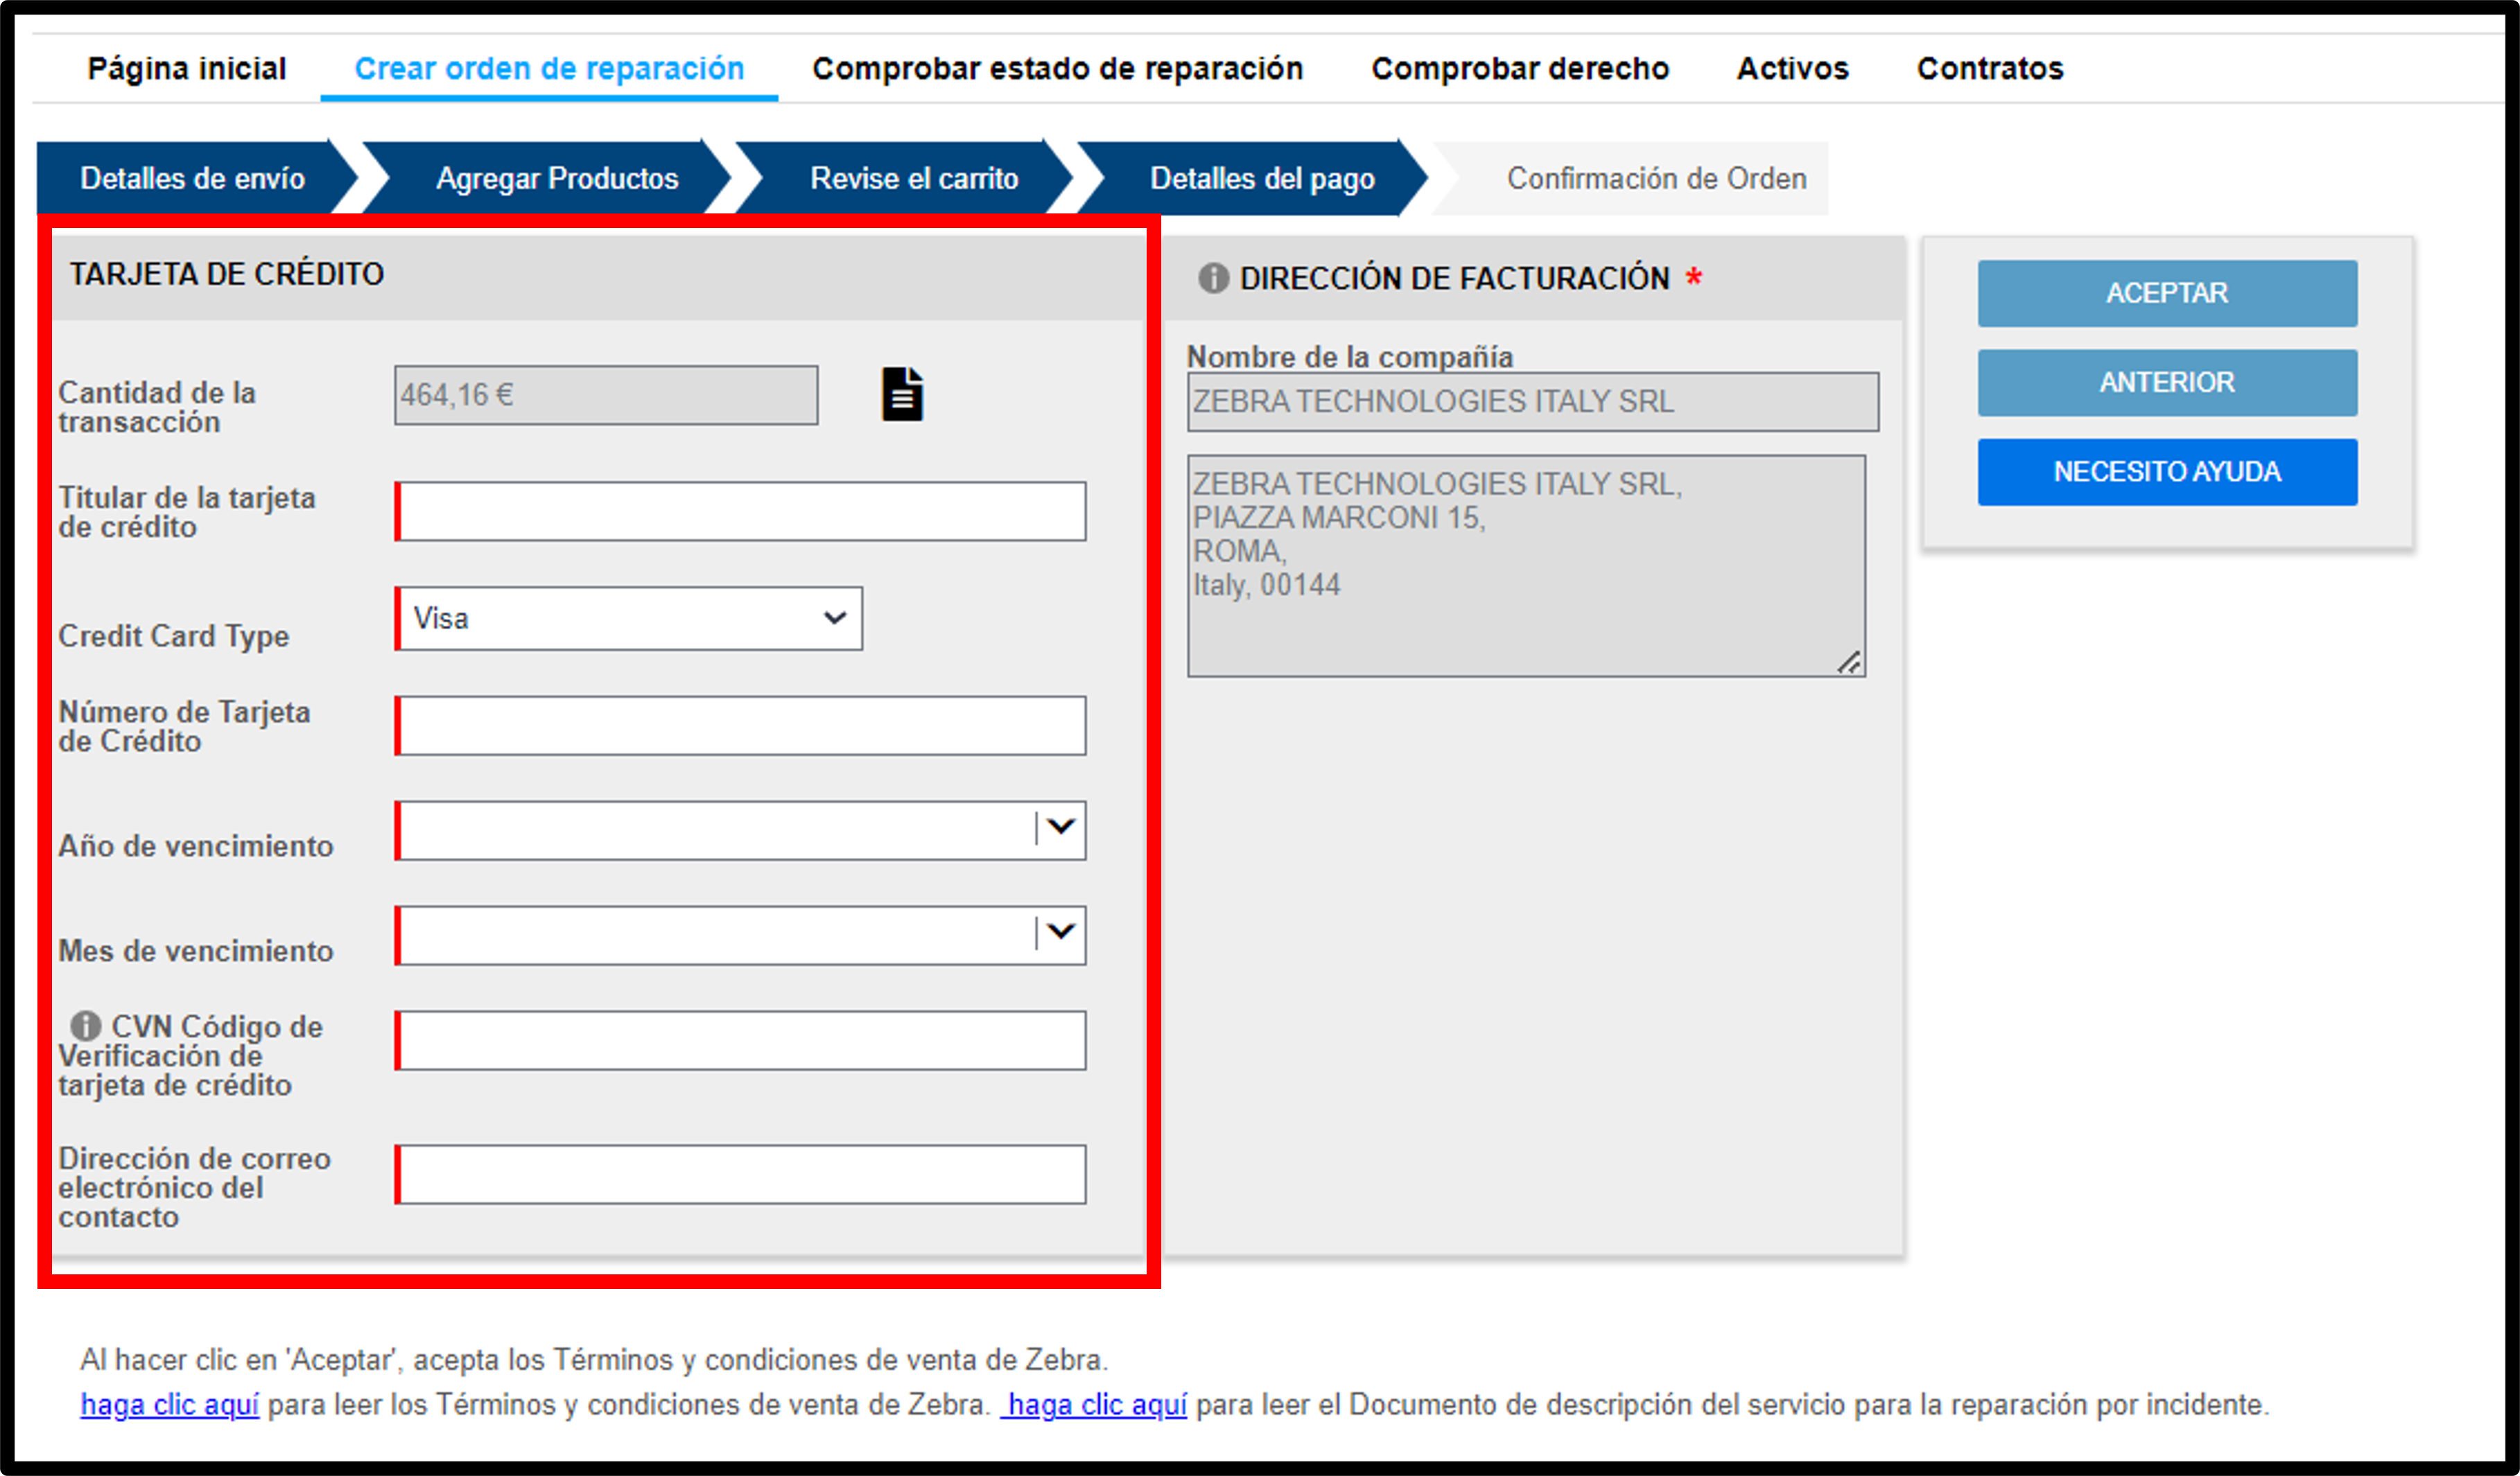The height and width of the screenshot is (1476, 2520).
Task: Click the Cantidad de la transacción label
Action: pos(157,407)
